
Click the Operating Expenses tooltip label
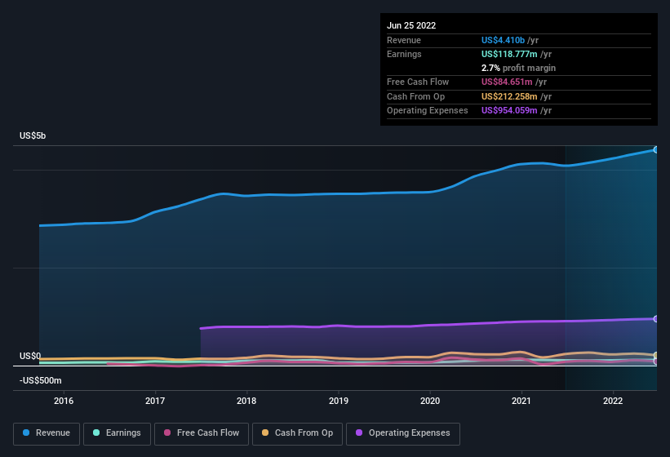(428, 110)
